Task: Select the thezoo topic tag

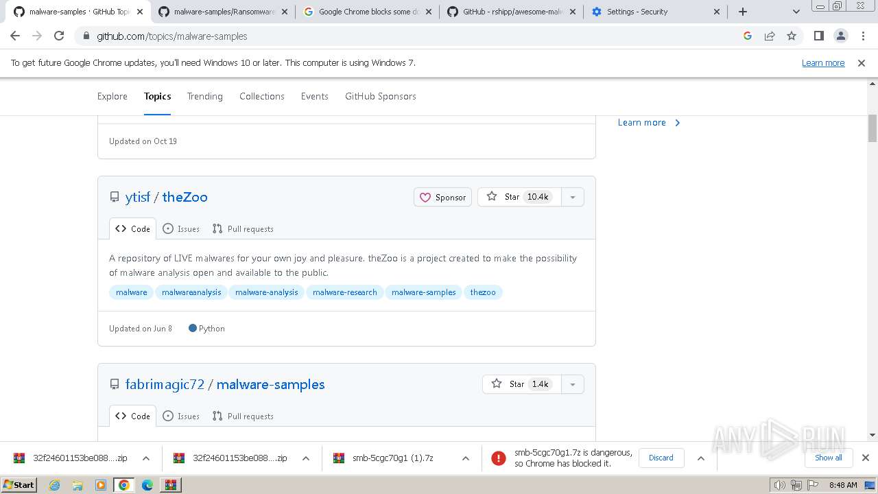Action: 483,292
